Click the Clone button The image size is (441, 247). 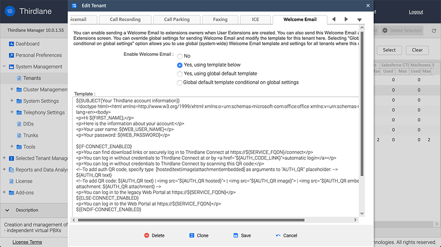click(199, 236)
